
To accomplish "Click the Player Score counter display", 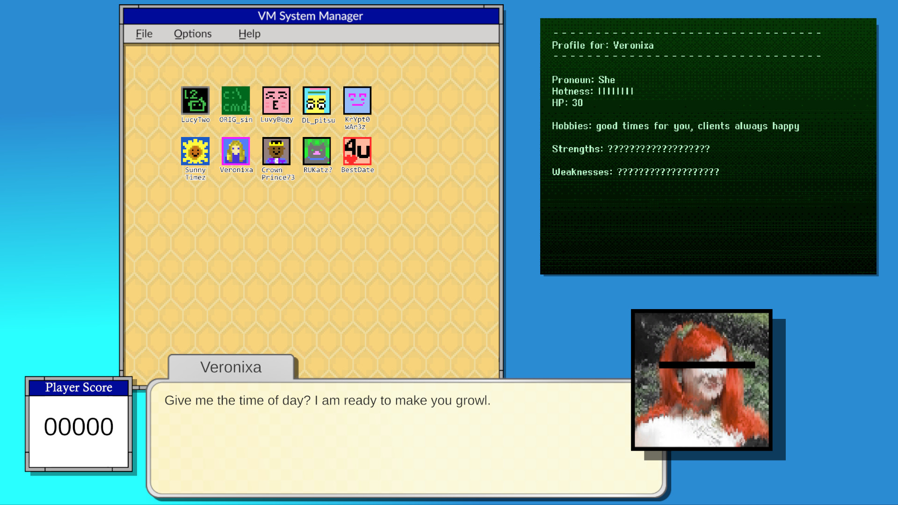I will tap(79, 426).
